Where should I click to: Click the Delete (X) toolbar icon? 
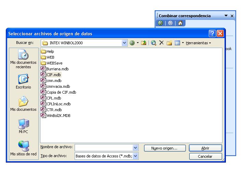pyautogui.click(x=161, y=43)
